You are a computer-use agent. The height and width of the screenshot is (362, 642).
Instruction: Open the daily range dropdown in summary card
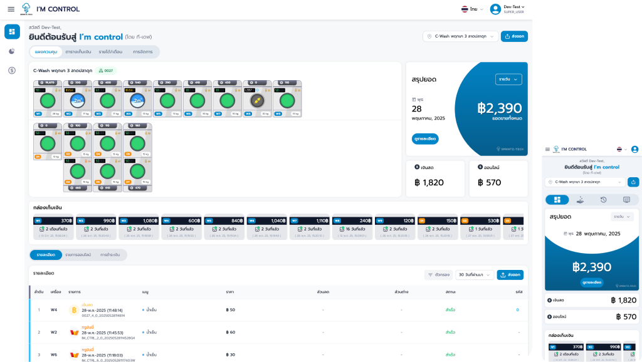pos(508,80)
